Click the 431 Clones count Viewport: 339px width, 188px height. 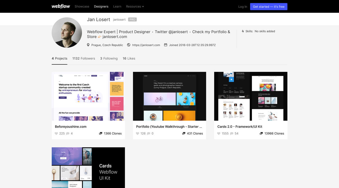click(195, 133)
